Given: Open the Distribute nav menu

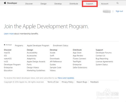Looking at the screenshot, I should coord(74,4).
